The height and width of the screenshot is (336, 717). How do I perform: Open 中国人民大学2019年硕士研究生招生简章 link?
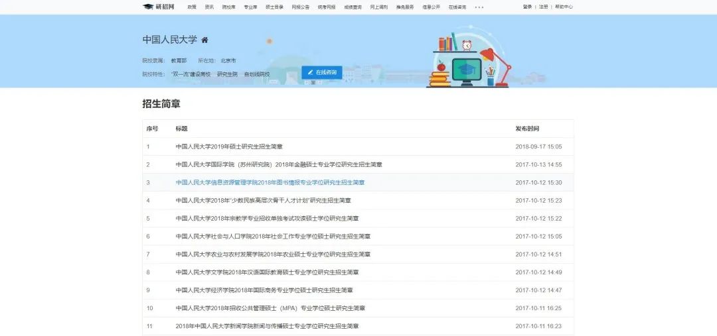click(x=229, y=146)
